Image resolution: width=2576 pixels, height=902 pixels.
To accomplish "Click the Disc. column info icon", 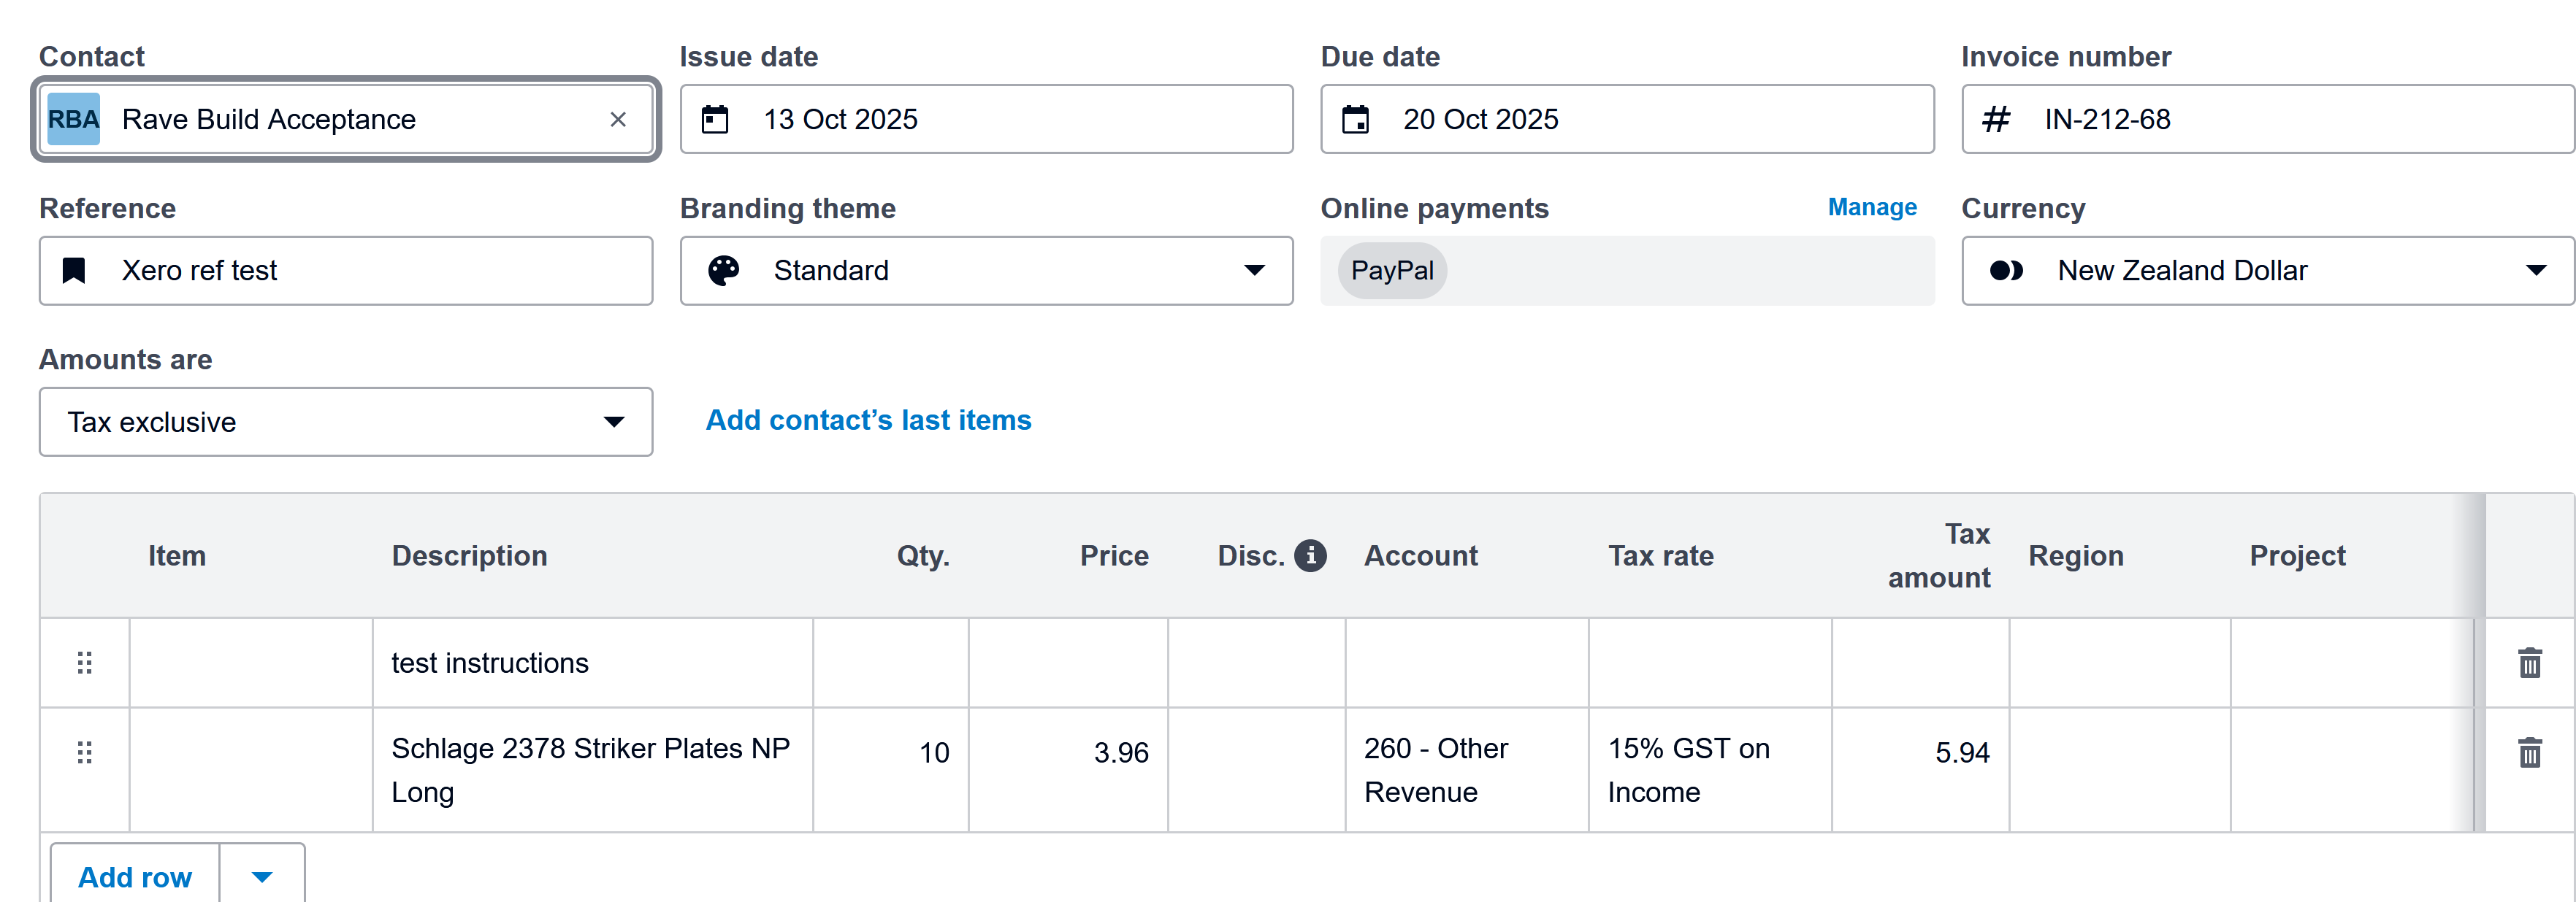I will (1310, 555).
